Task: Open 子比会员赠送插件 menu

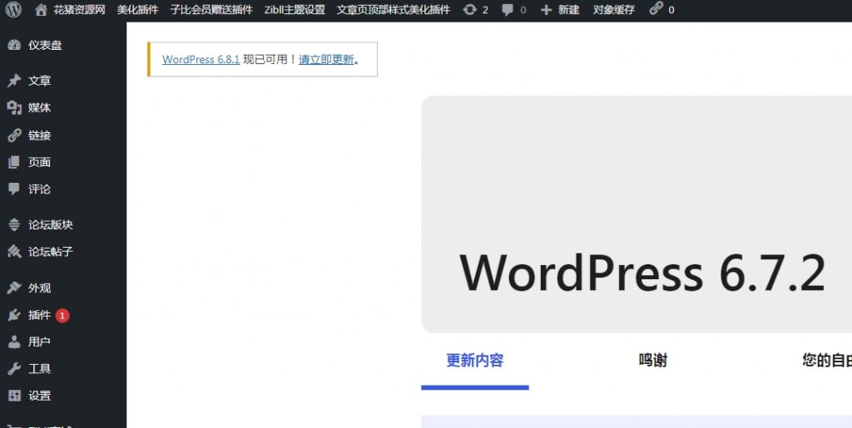Action: (211, 10)
